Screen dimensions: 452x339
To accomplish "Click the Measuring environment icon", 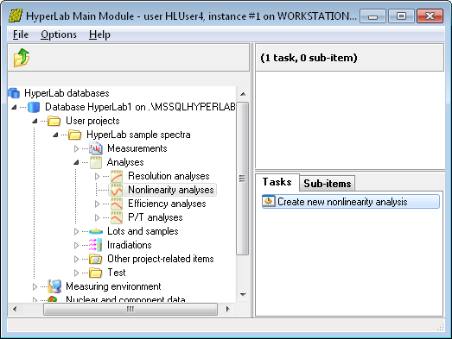I will pyautogui.click(x=54, y=286).
